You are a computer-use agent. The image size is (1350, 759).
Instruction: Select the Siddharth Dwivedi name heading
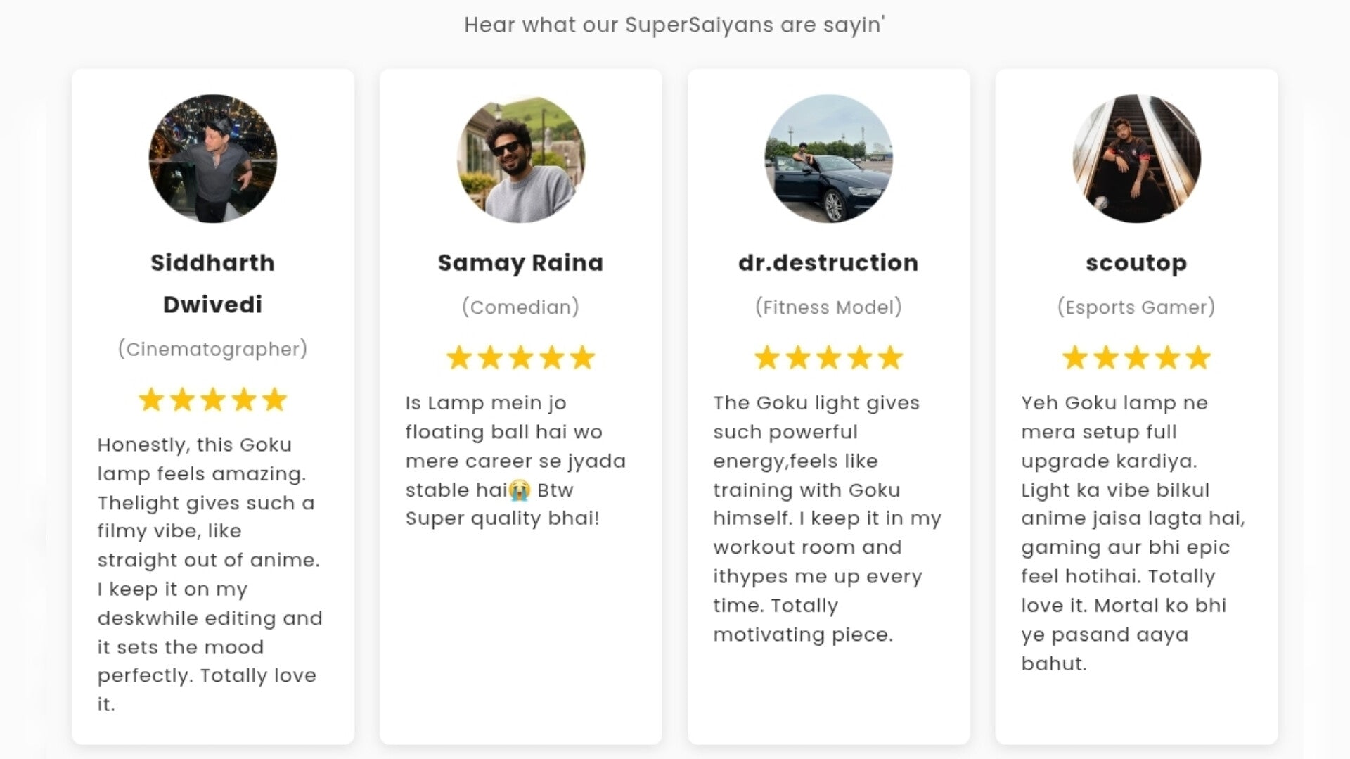212,283
